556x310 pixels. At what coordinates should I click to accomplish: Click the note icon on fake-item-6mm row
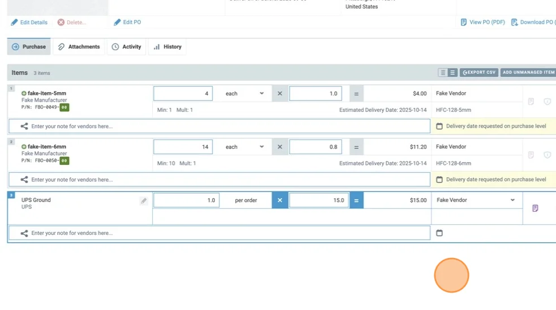coord(531,155)
